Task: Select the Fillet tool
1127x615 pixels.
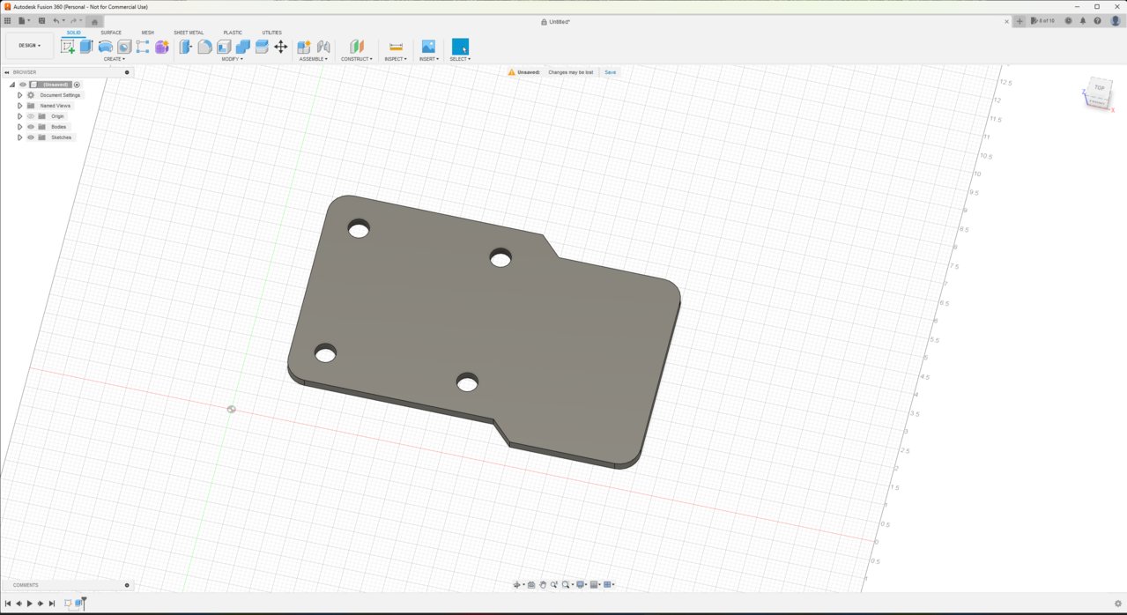Action: coord(204,47)
